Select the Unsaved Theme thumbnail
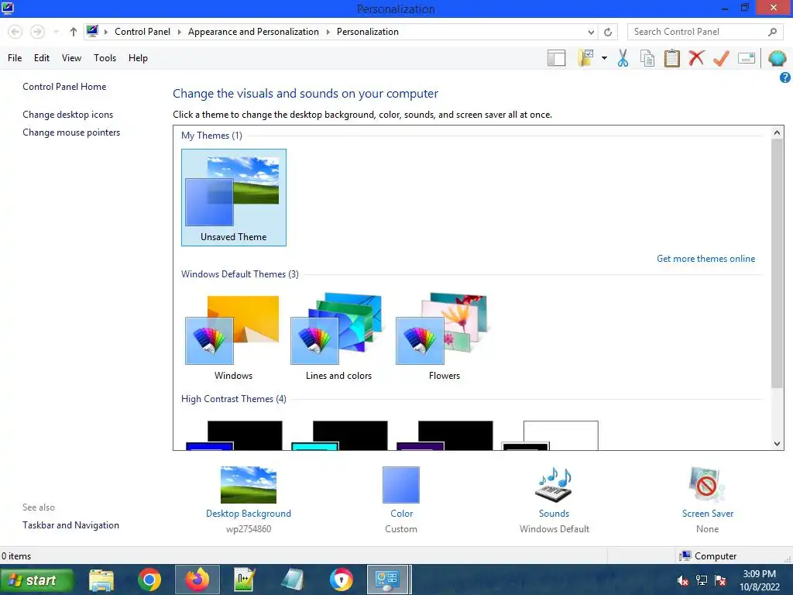 tap(234, 198)
